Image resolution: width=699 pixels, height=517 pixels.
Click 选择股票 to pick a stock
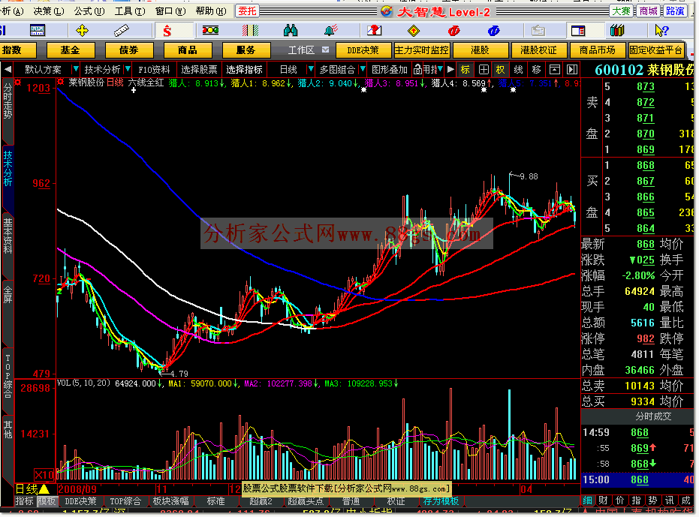pos(199,70)
